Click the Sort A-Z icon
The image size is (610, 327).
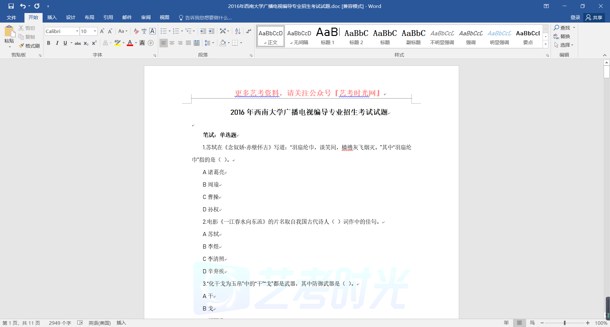coord(238,31)
